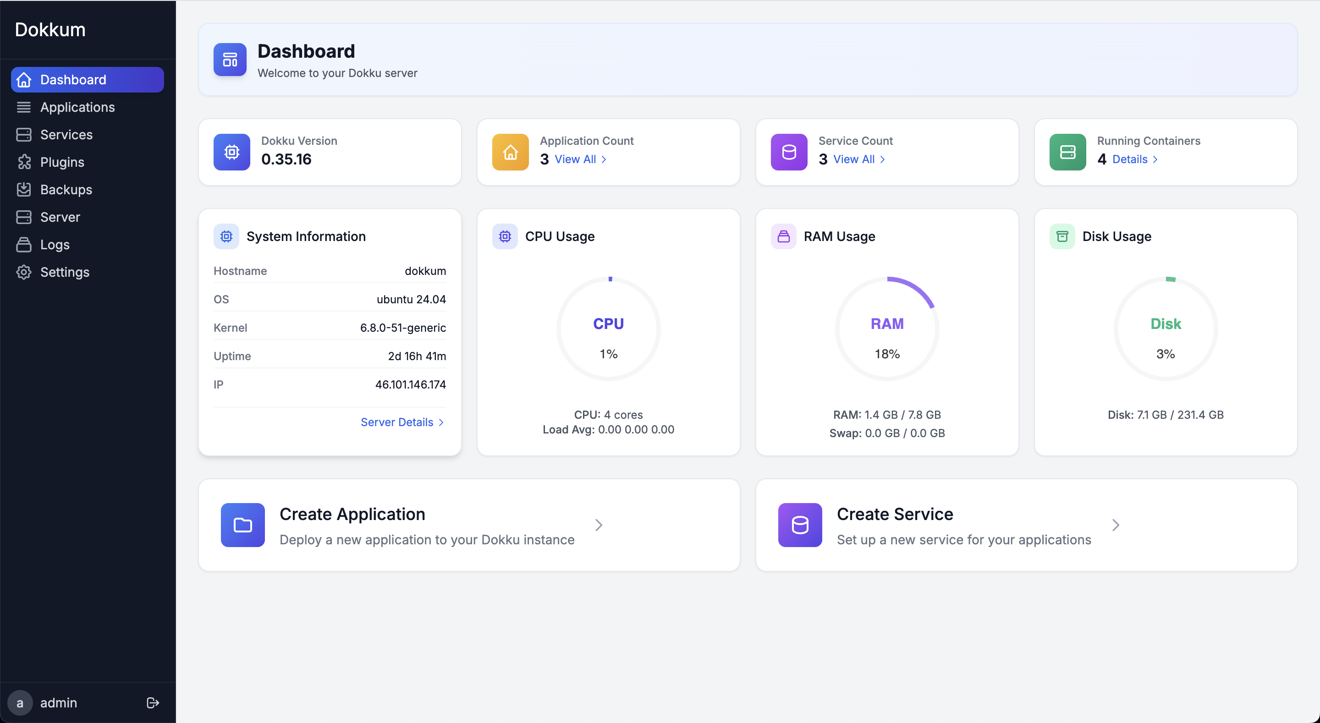The image size is (1320, 723).
Task: Click the Running Containers green icon
Action: coord(1067,152)
